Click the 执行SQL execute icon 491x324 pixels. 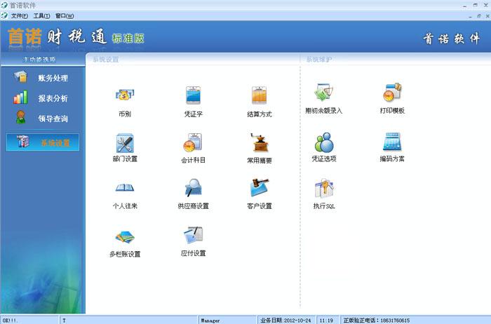[323, 189]
